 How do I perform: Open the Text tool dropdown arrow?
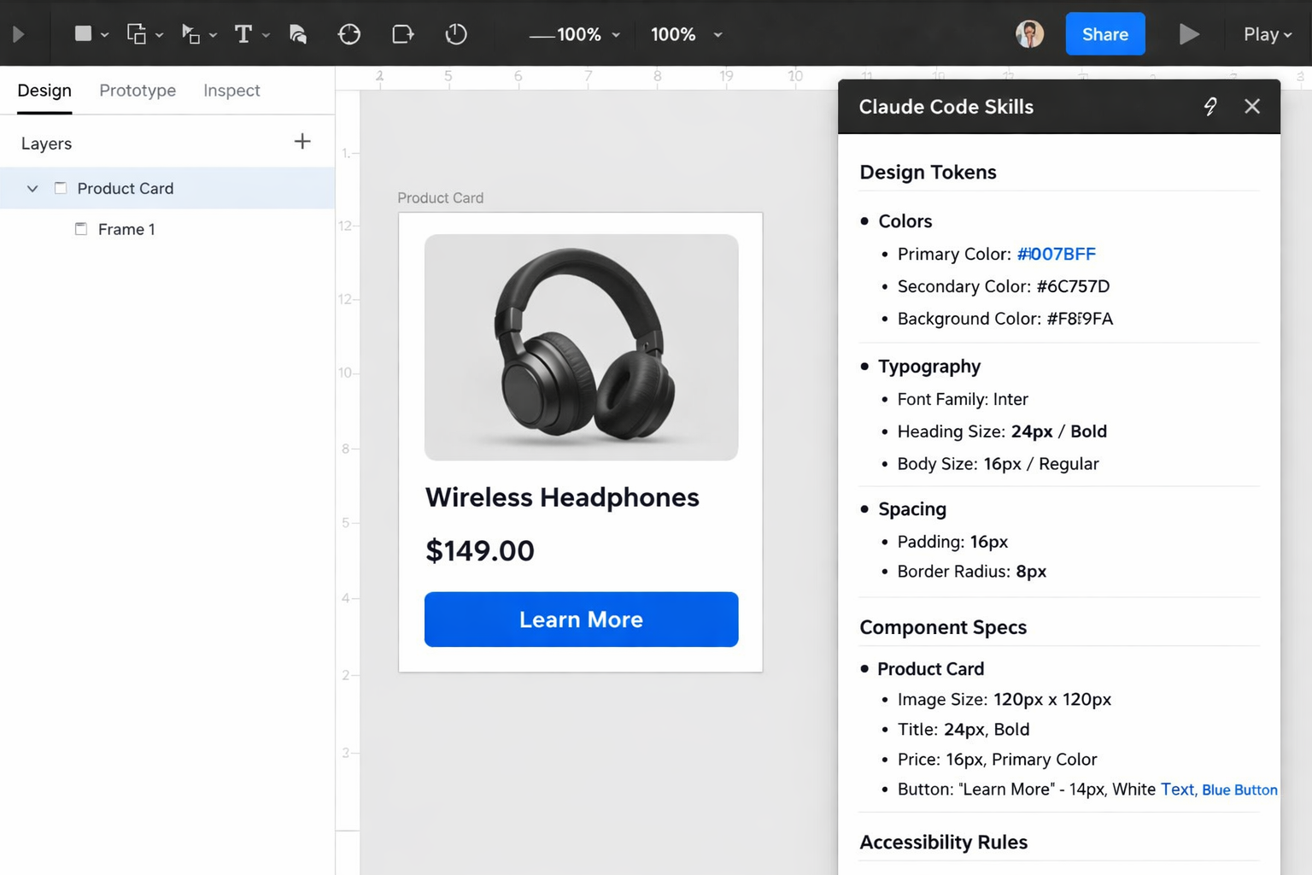pos(266,35)
